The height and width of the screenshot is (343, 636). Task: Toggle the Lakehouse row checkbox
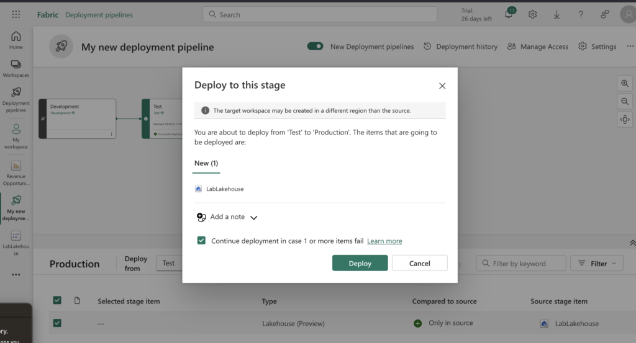57,323
